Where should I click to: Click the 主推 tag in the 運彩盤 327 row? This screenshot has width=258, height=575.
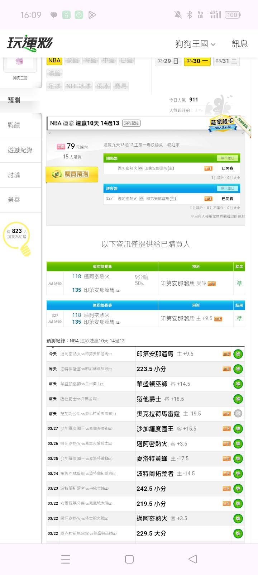point(208,199)
